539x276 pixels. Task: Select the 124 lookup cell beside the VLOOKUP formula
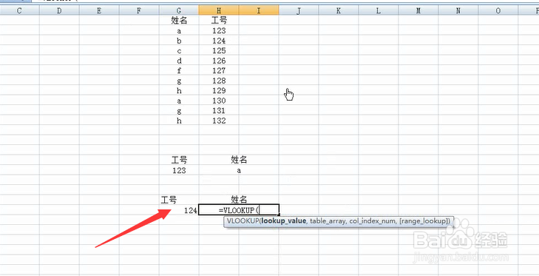coord(179,210)
